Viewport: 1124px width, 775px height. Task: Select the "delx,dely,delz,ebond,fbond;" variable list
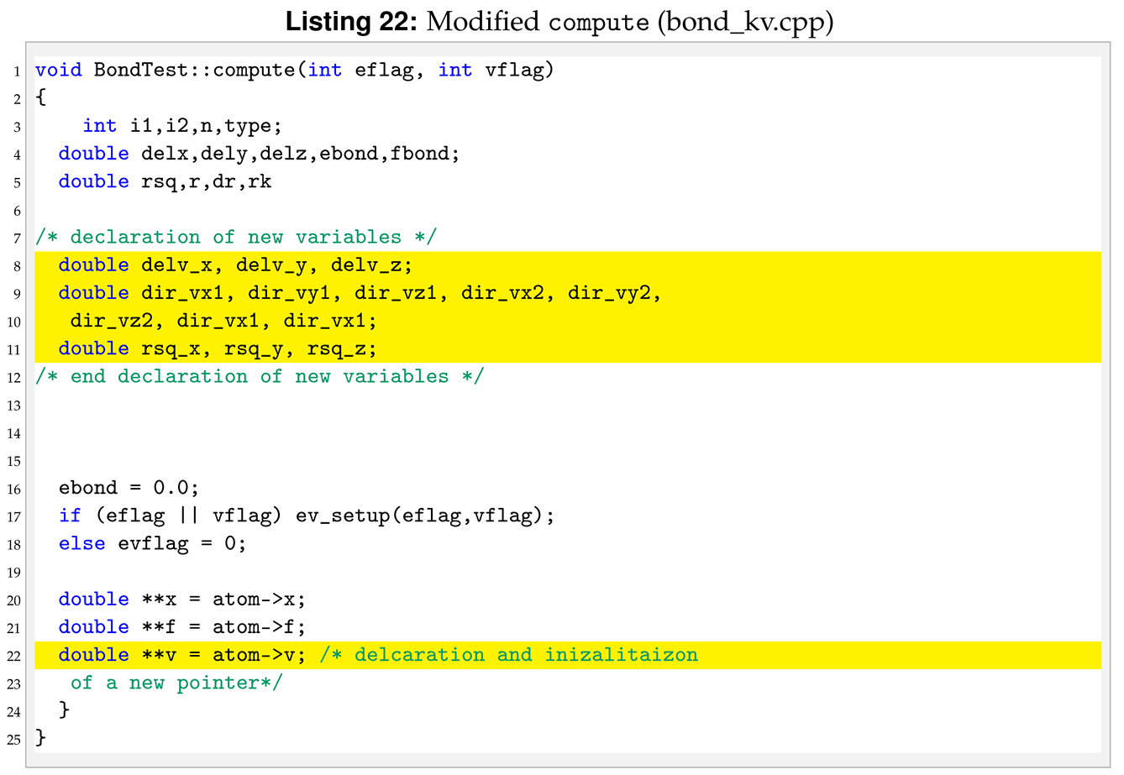301,154
